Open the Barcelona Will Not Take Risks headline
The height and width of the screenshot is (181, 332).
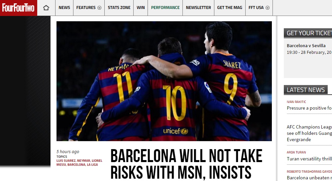click(186, 164)
